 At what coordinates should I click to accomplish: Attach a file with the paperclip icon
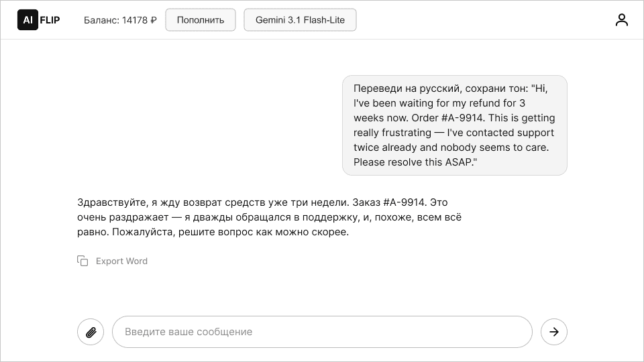pos(91,332)
